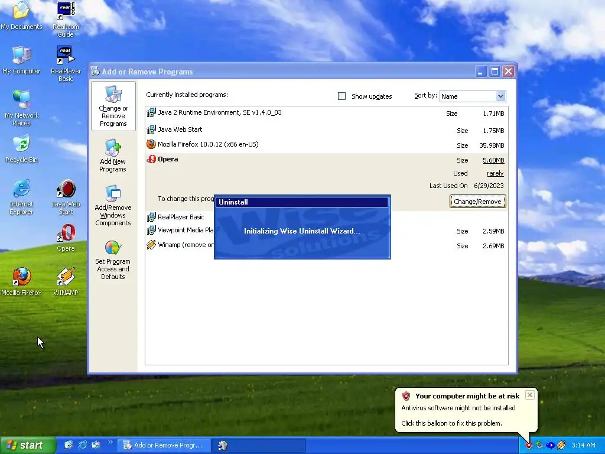Activate Add or Remove Programs taskbar button

click(165, 445)
